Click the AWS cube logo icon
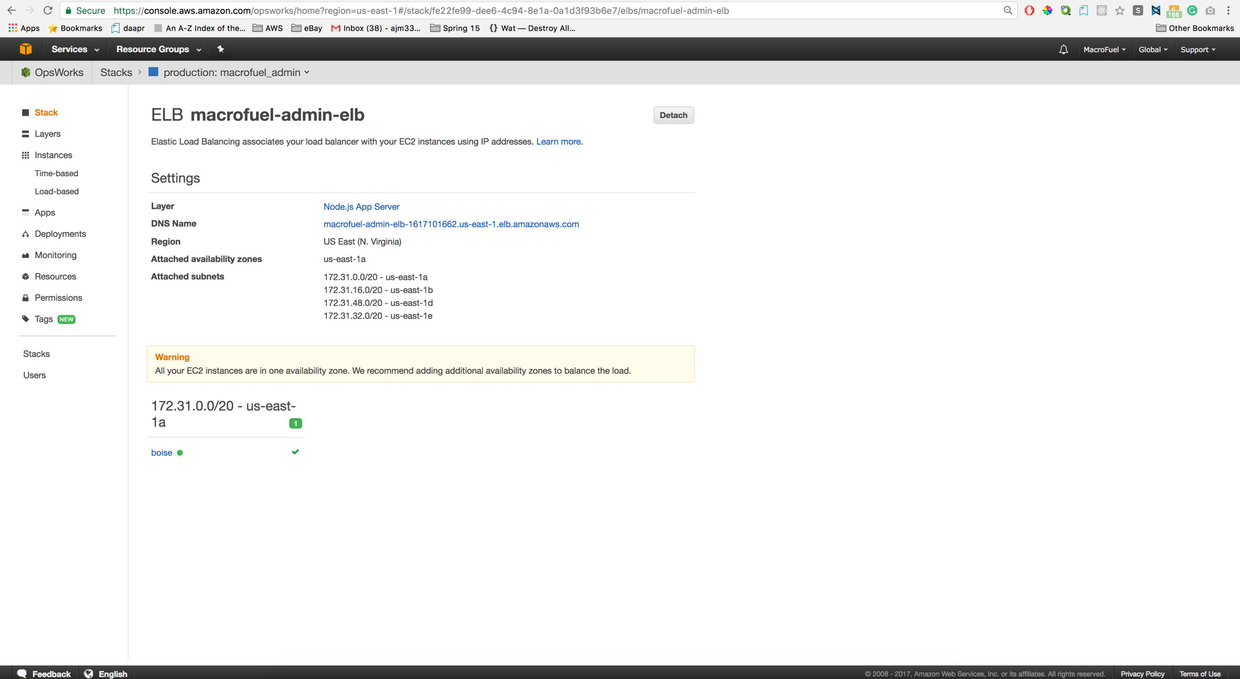The height and width of the screenshot is (679, 1240). click(x=26, y=49)
